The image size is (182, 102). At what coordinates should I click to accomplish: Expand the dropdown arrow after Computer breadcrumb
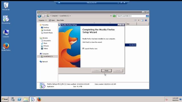(59, 16)
